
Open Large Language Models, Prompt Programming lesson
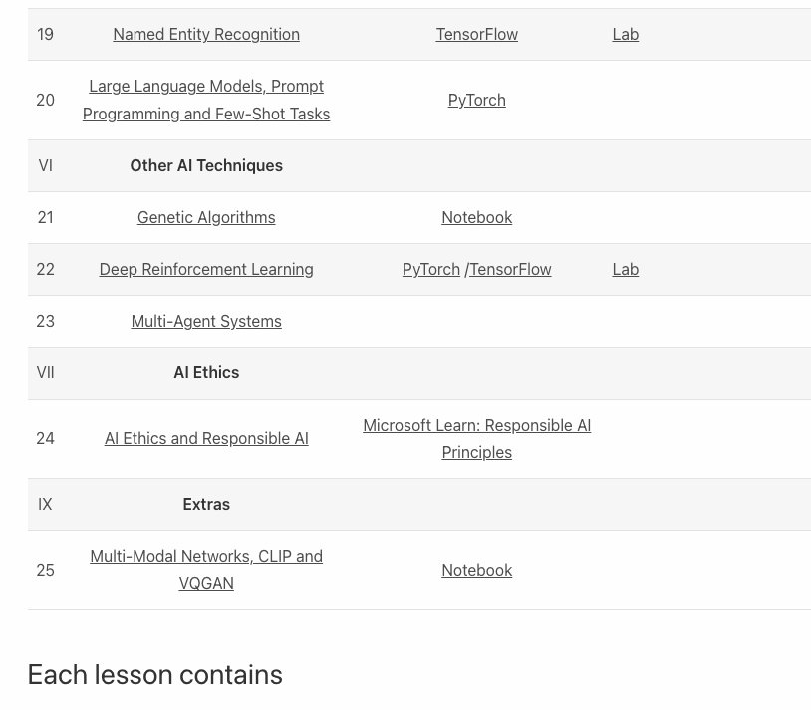pos(206,100)
